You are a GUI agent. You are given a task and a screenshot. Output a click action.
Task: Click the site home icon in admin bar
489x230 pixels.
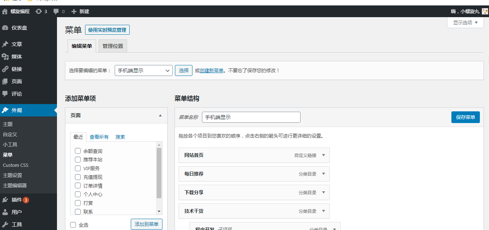[x=5, y=12]
